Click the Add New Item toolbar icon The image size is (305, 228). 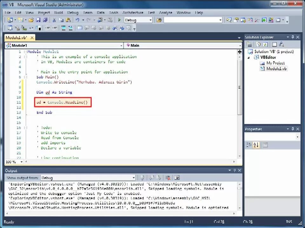pyautogui.click(x=20, y=20)
